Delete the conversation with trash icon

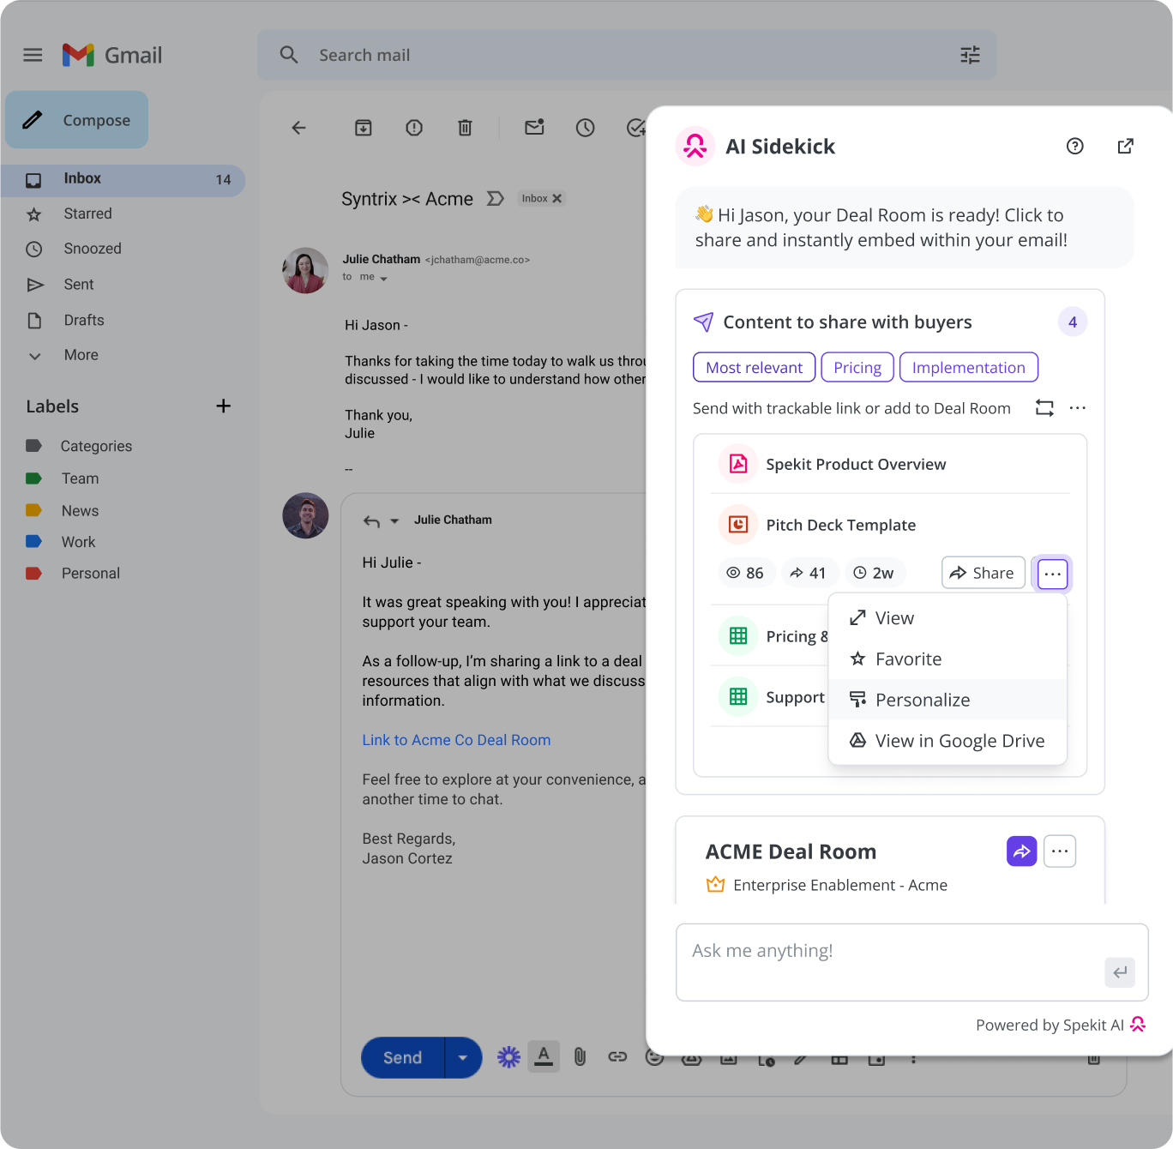point(465,128)
